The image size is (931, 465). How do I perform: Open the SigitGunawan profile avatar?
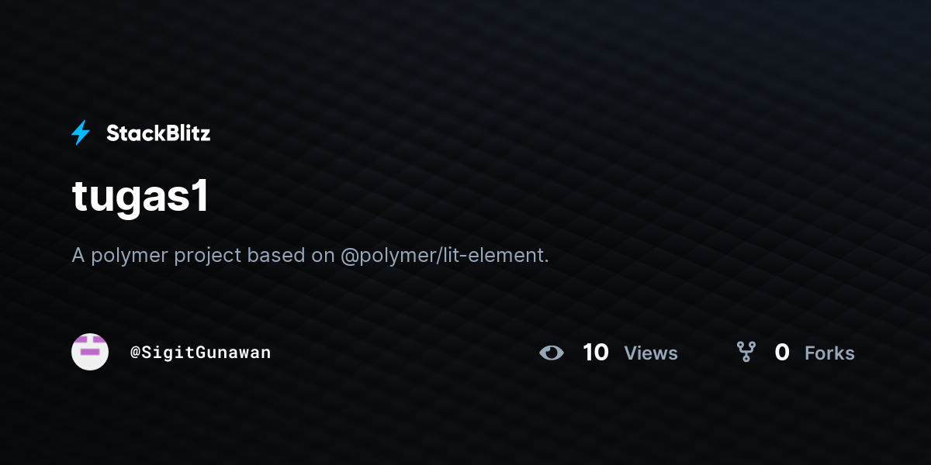point(90,352)
